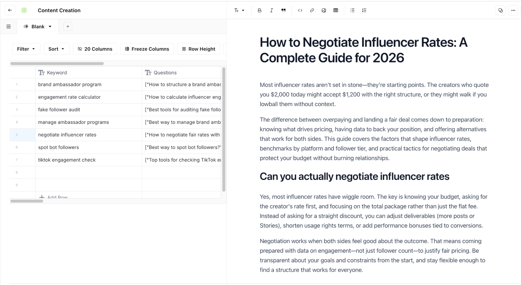Create a numbered list
The height and width of the screenshot is (285, 521).
click(x=364, y=10)
